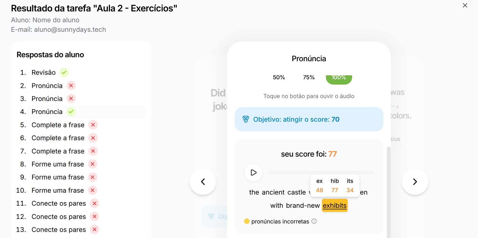The image size is (478, 238).
Task: Click the red X beside Complete a frase 5
Action: 93,125
